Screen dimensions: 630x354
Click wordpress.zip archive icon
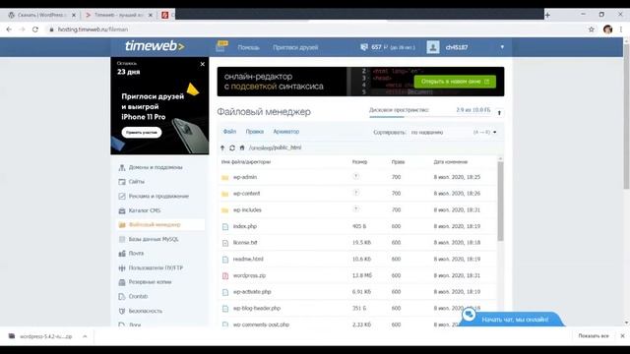225,275
